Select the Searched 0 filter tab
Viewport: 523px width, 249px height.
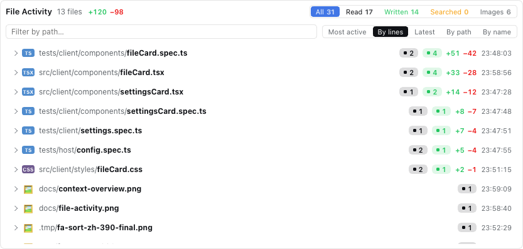click(450, 12)
